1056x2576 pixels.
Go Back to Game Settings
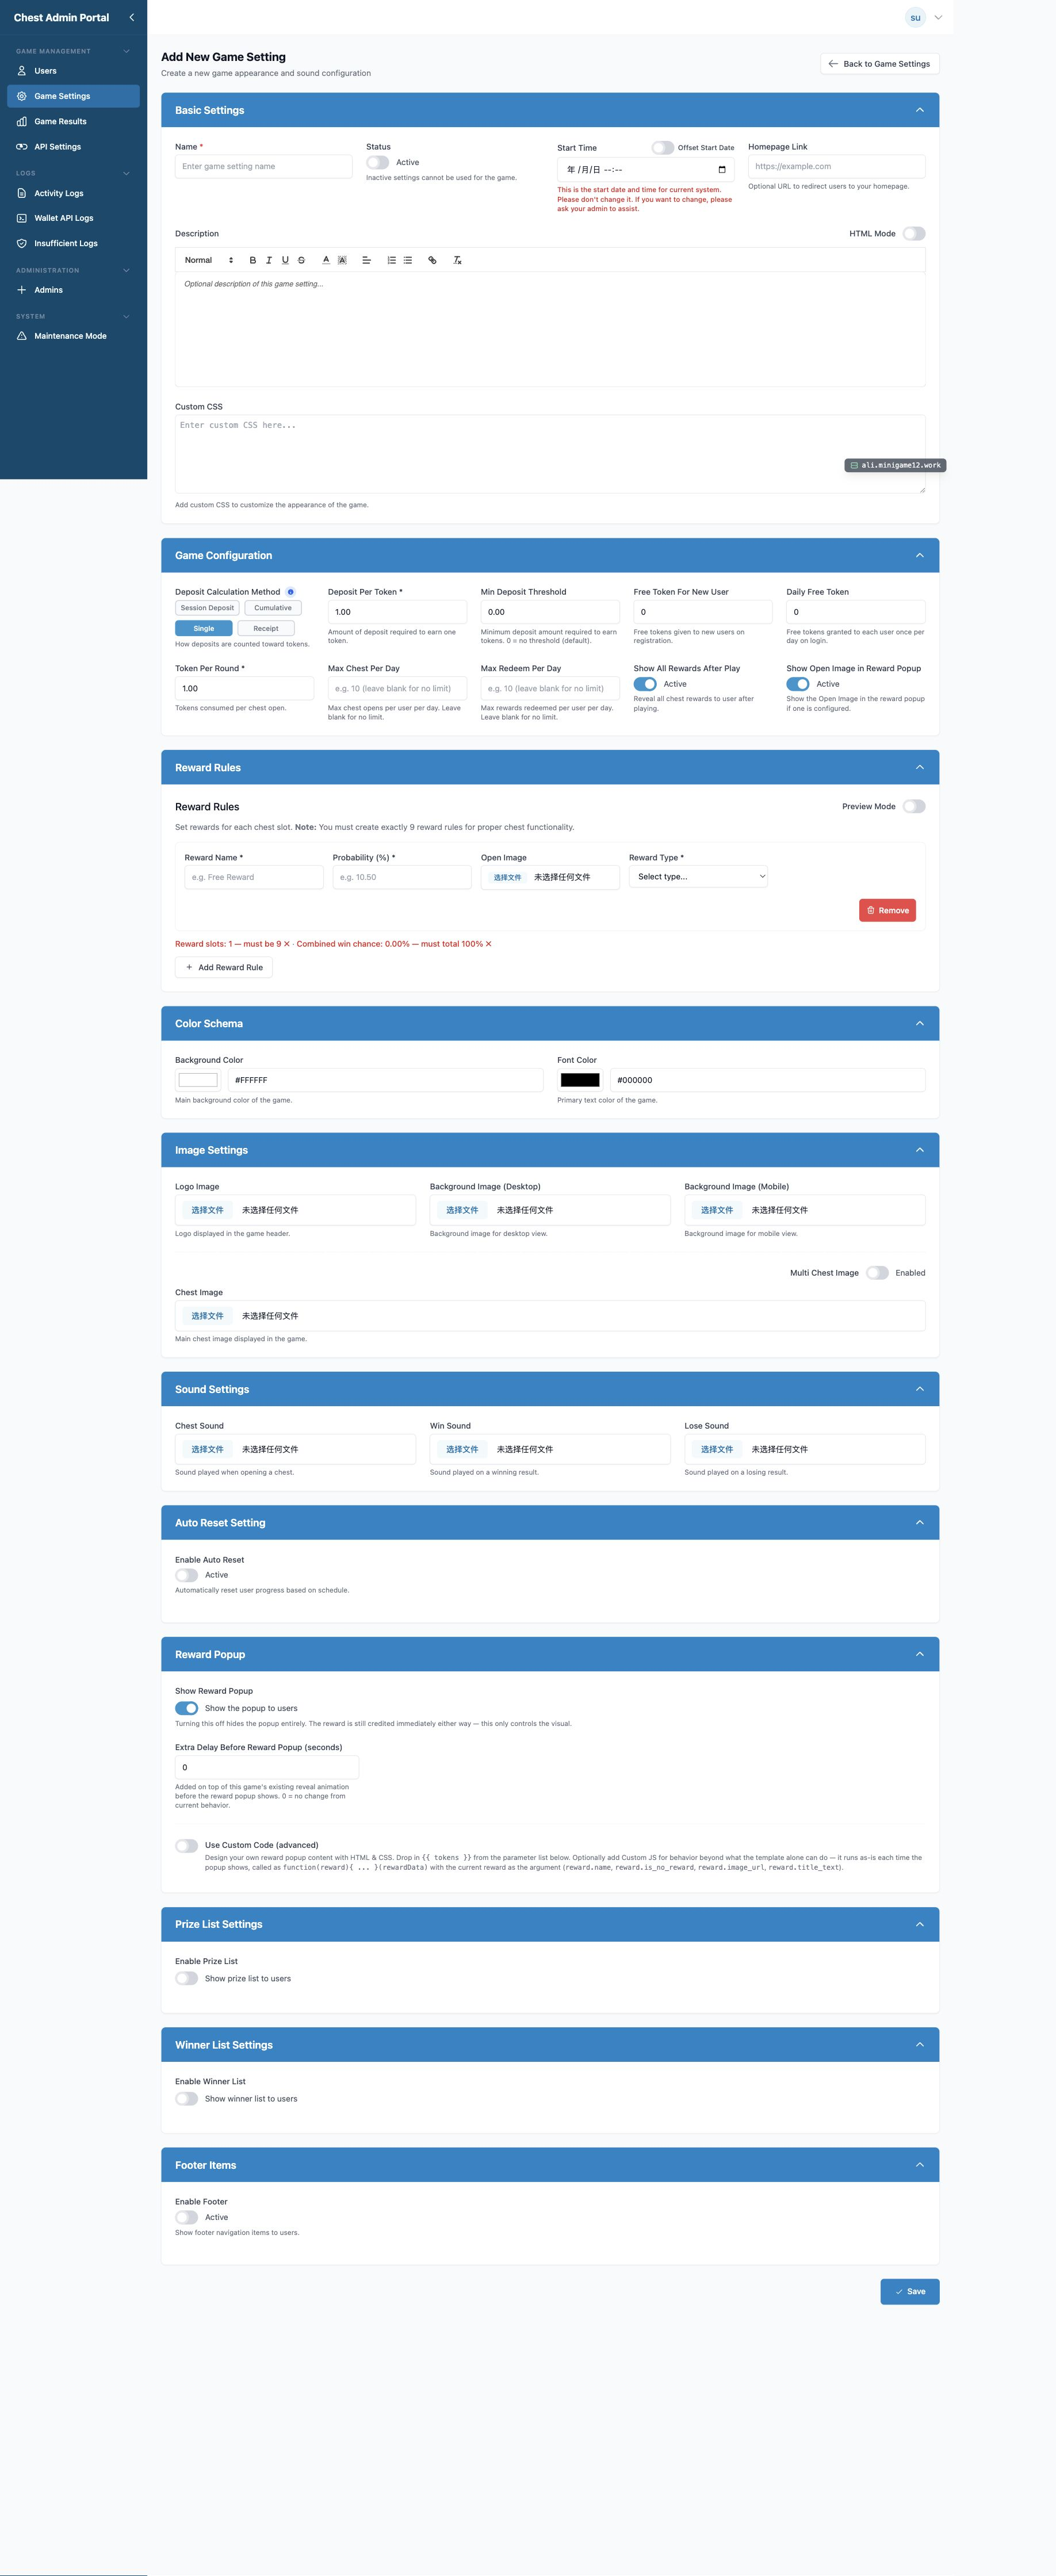879,64
